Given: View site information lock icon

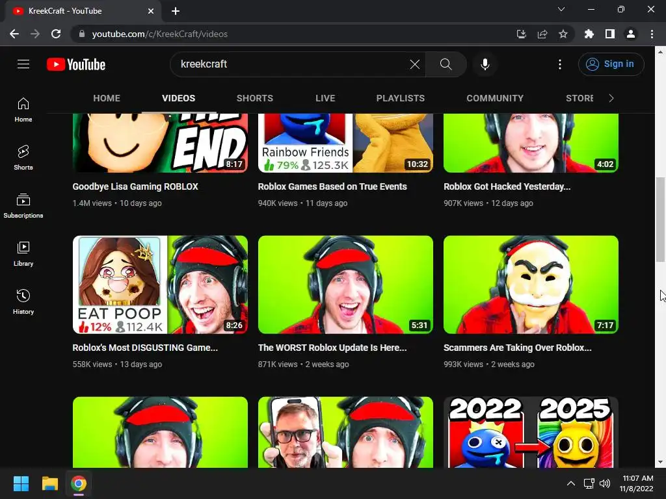Looking at the screenshot, I should coord(82,34).
